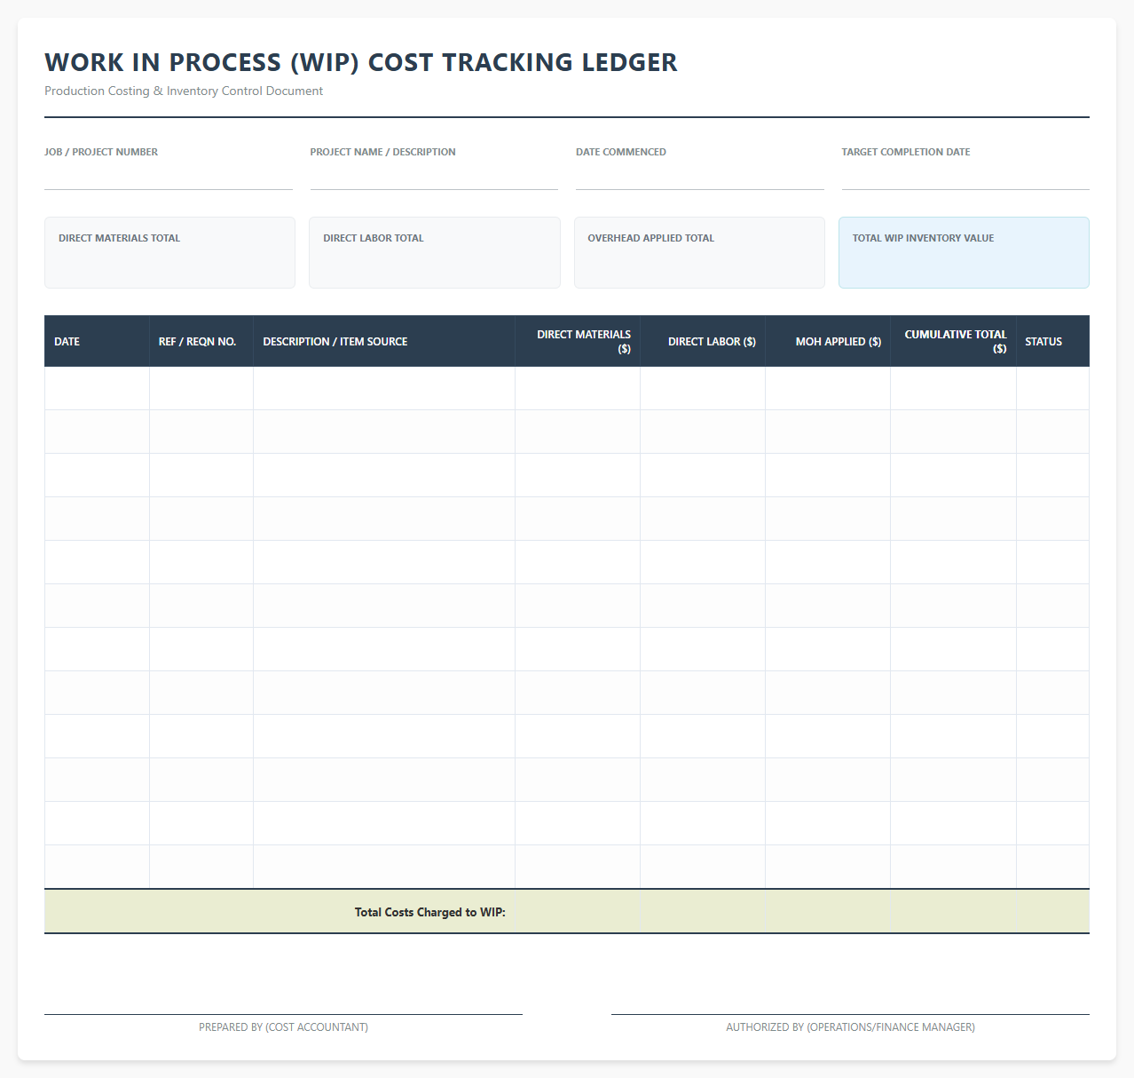Click the Direct Materials ($) column header
This screenshot has height=1078, width=1134.
click(x=578, y=341)
